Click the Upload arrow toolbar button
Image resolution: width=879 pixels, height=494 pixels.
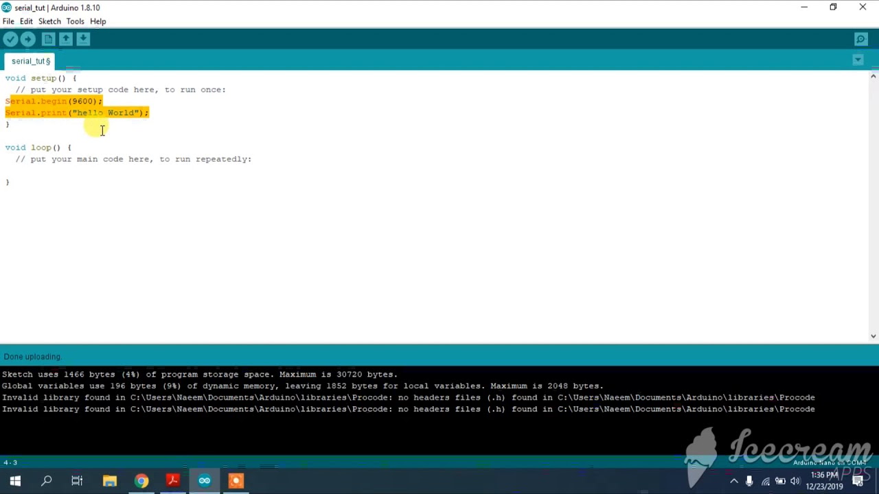tap(28, 40)
